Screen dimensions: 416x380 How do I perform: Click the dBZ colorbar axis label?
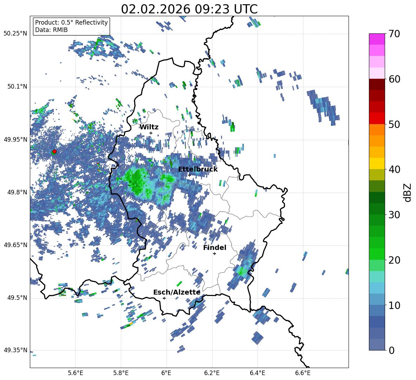point(408,192)
